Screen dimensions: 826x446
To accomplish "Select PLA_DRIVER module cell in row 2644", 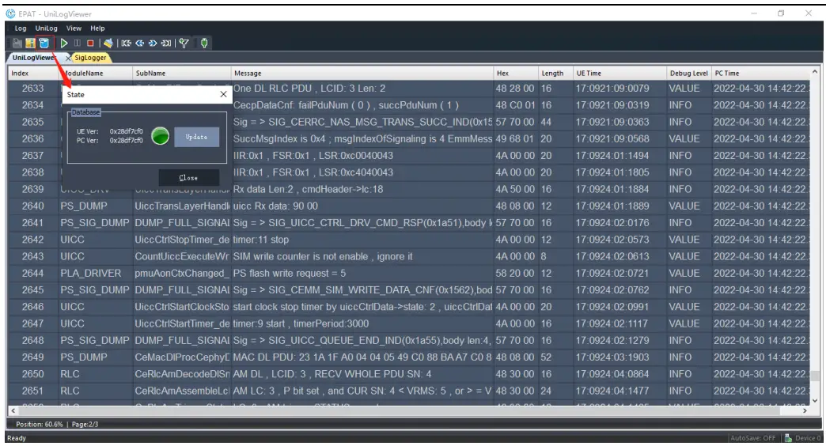I will 96,274.
